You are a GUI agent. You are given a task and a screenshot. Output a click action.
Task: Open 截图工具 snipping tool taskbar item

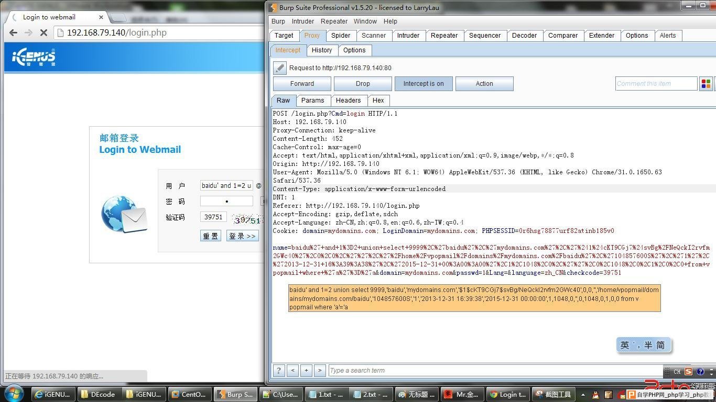(553, 394)
